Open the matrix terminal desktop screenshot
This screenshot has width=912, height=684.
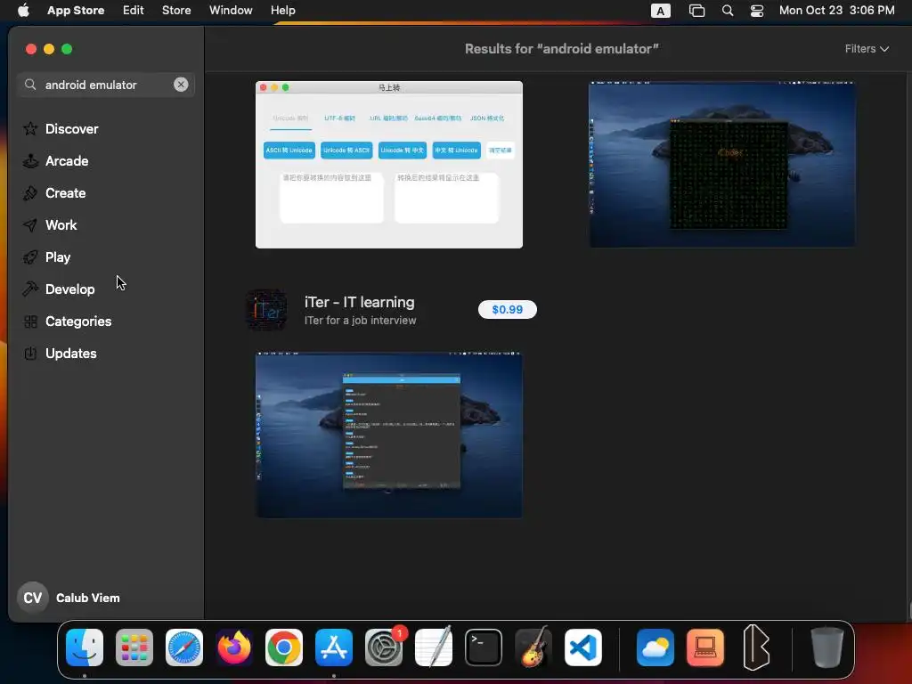pyautogui.click(x=721, y=165)
